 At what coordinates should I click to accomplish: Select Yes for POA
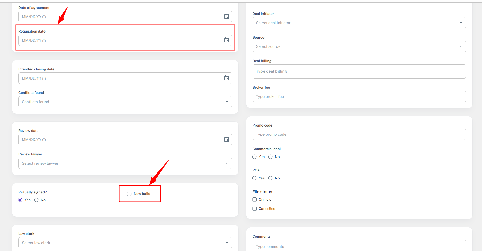pyautogui.click(x=254, y=178)
